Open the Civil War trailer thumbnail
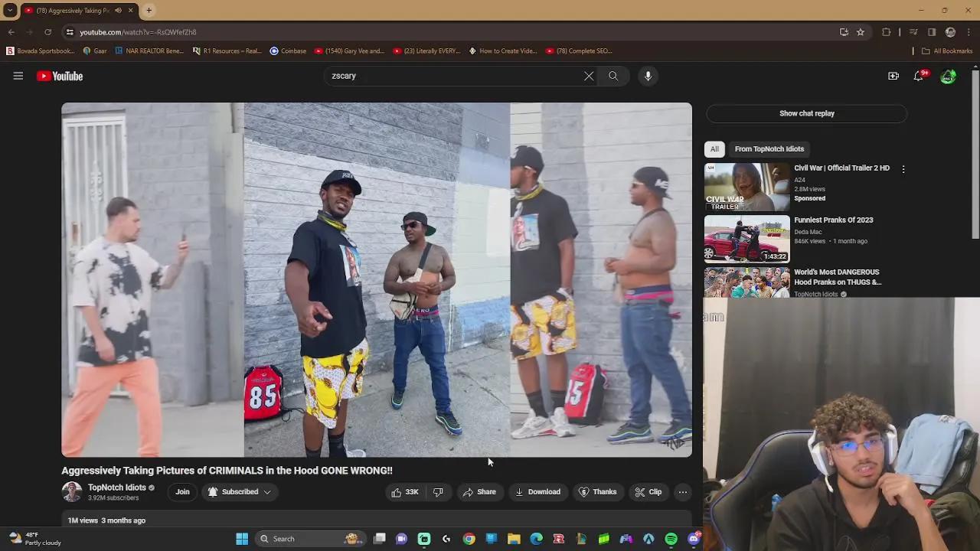This screenshot has height=551, width=980. coord(746,186)
